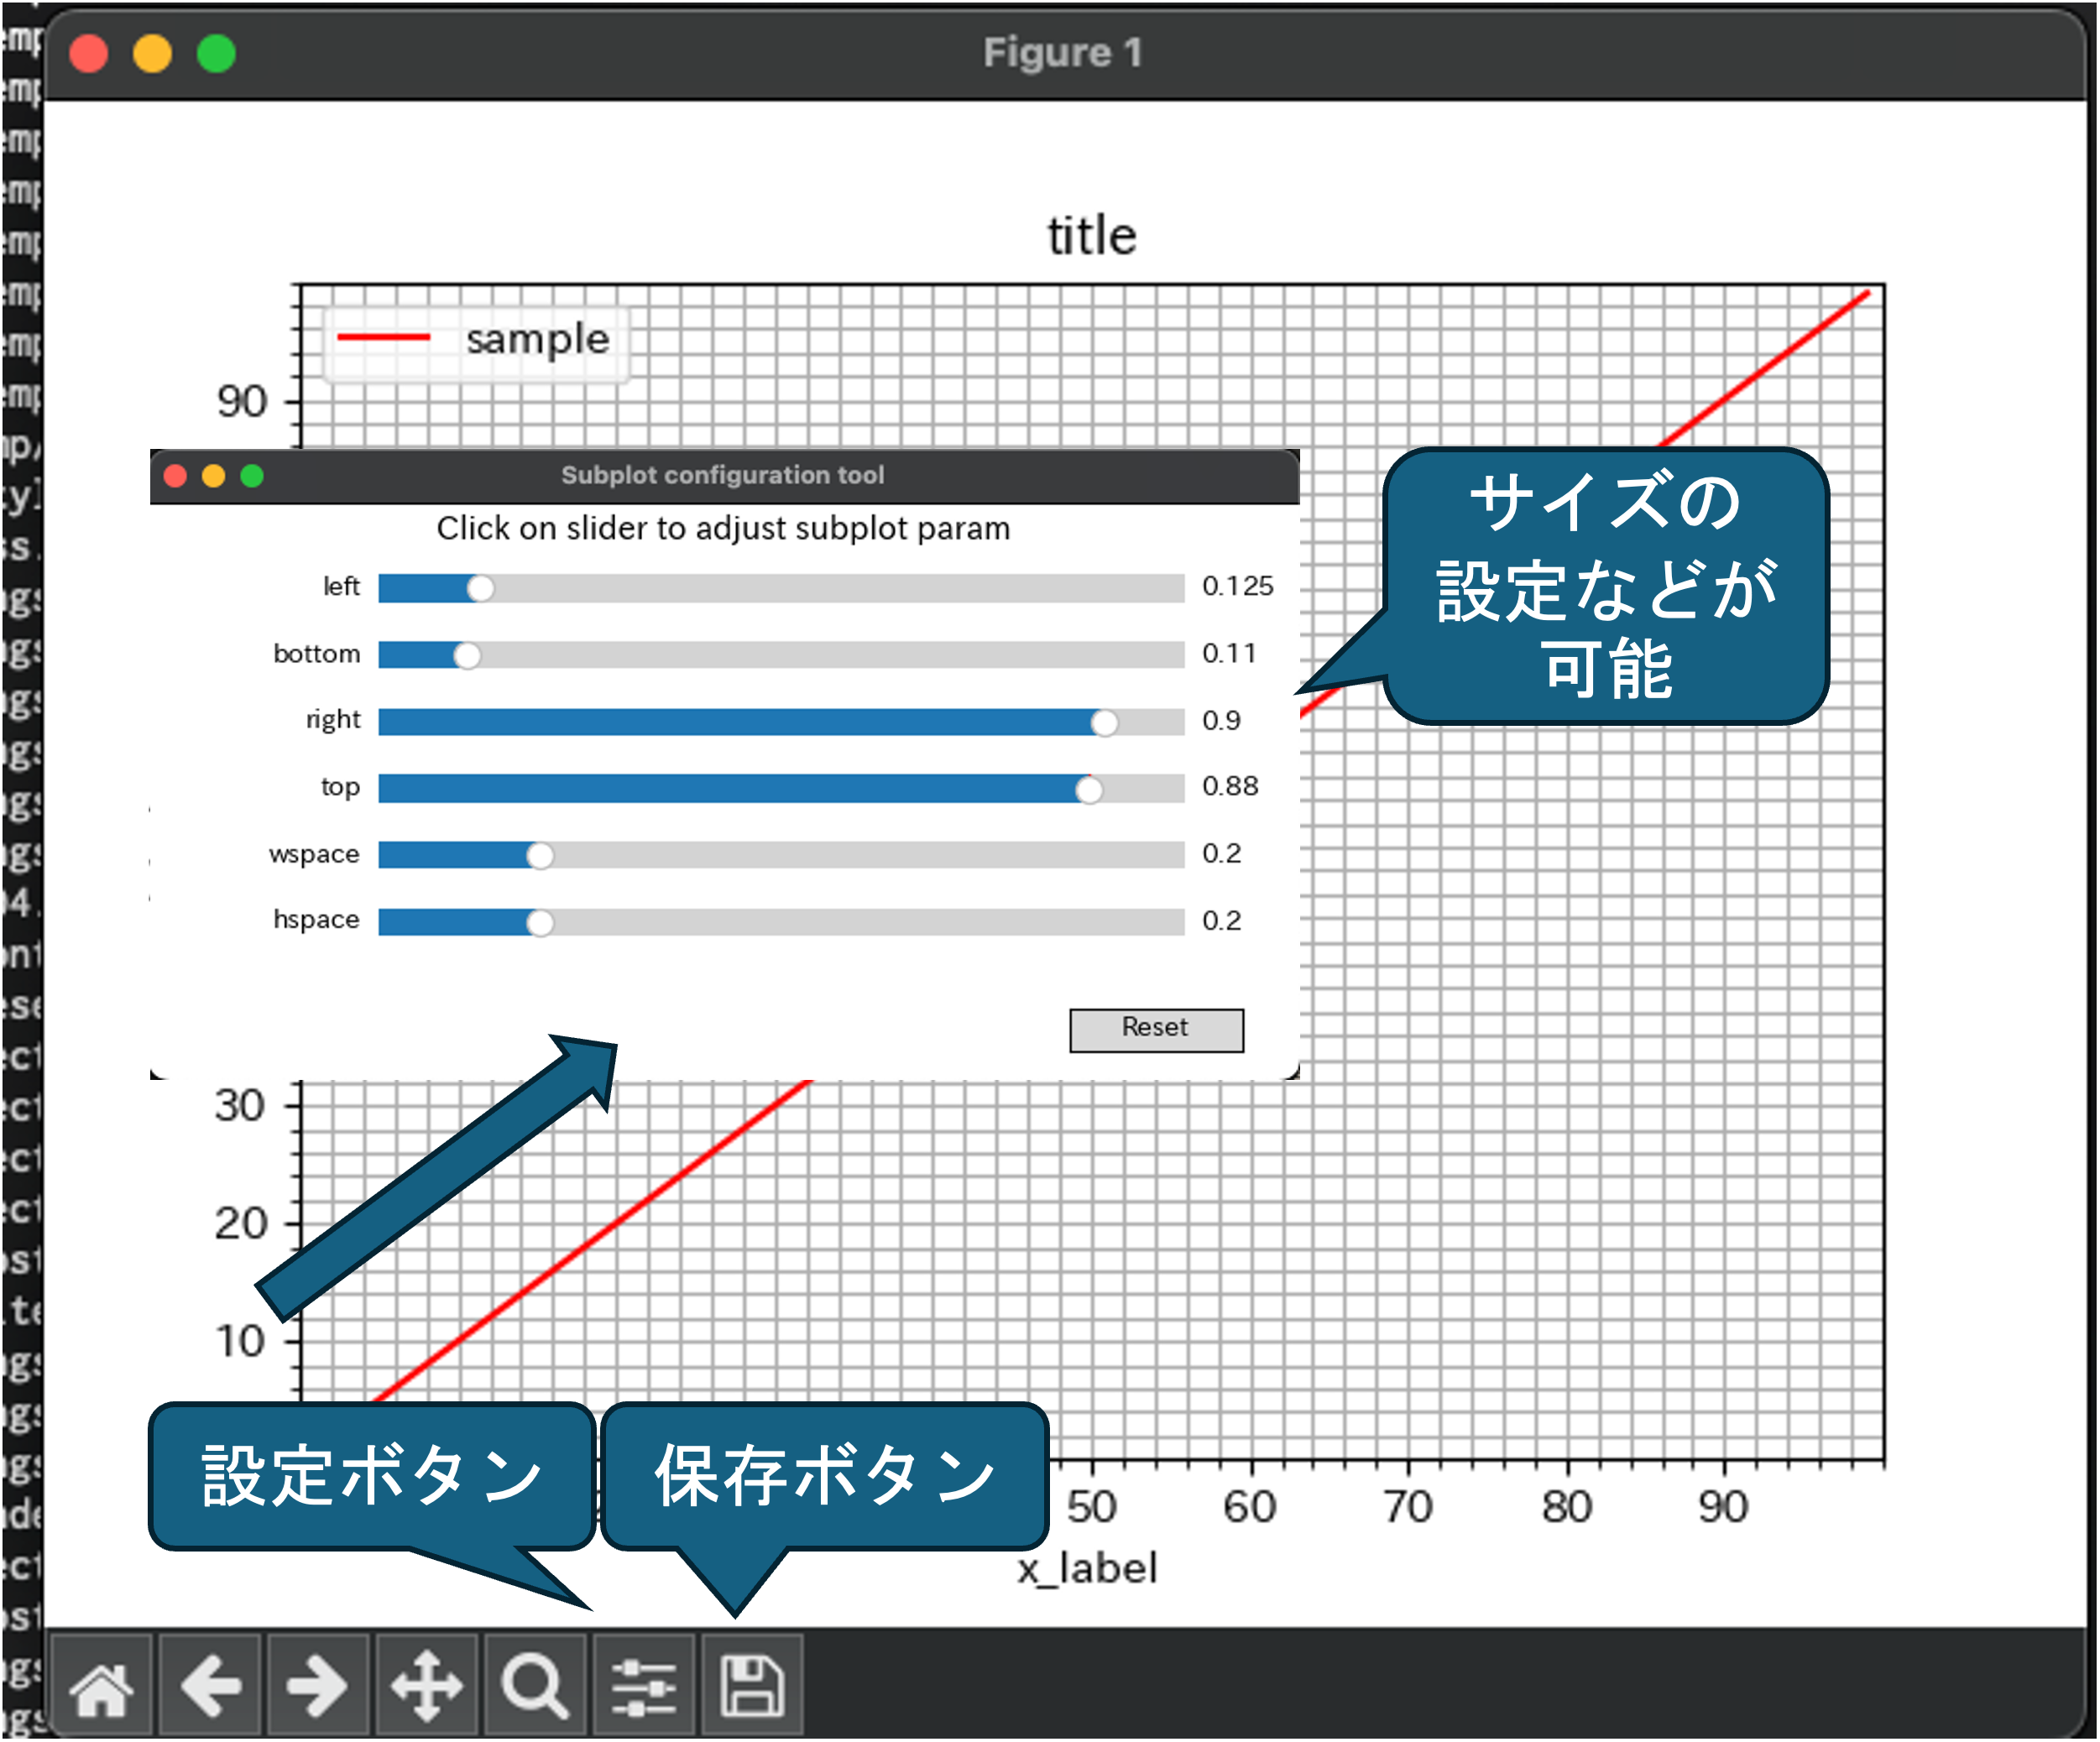The width and height of the screenshot is (2100, 1742).
Task: Click the Figure 1 title bar
Action: pyautogui.click(x=1062, y=52)
